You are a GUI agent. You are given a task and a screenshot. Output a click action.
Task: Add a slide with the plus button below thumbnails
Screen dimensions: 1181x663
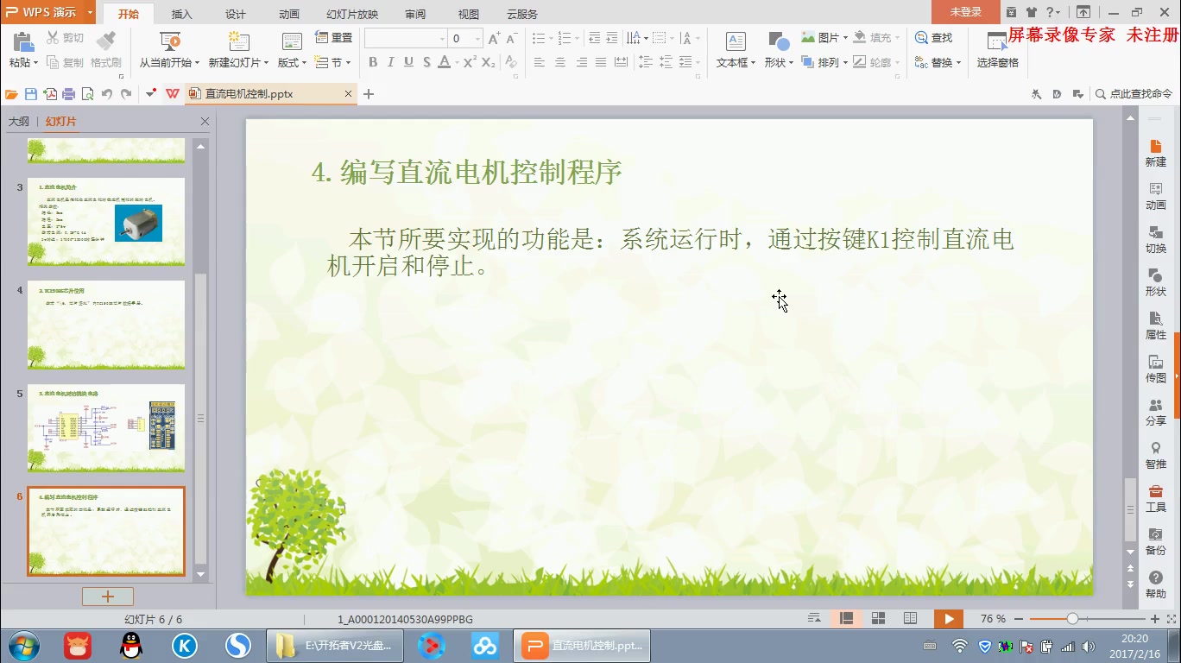tap(108, 597)
